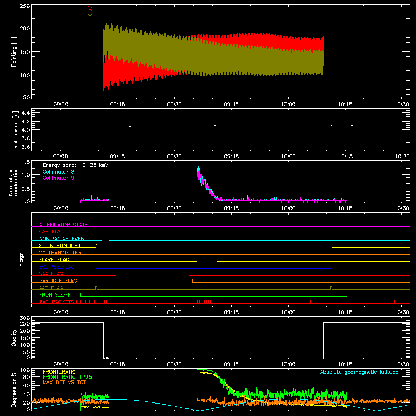The width and height of the screenshot is (416, 416).
Task: Click 10:30 under the Quality plot
Action: point(401,365)
